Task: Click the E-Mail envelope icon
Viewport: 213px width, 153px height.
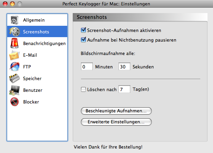Action: tap(14, 55)
